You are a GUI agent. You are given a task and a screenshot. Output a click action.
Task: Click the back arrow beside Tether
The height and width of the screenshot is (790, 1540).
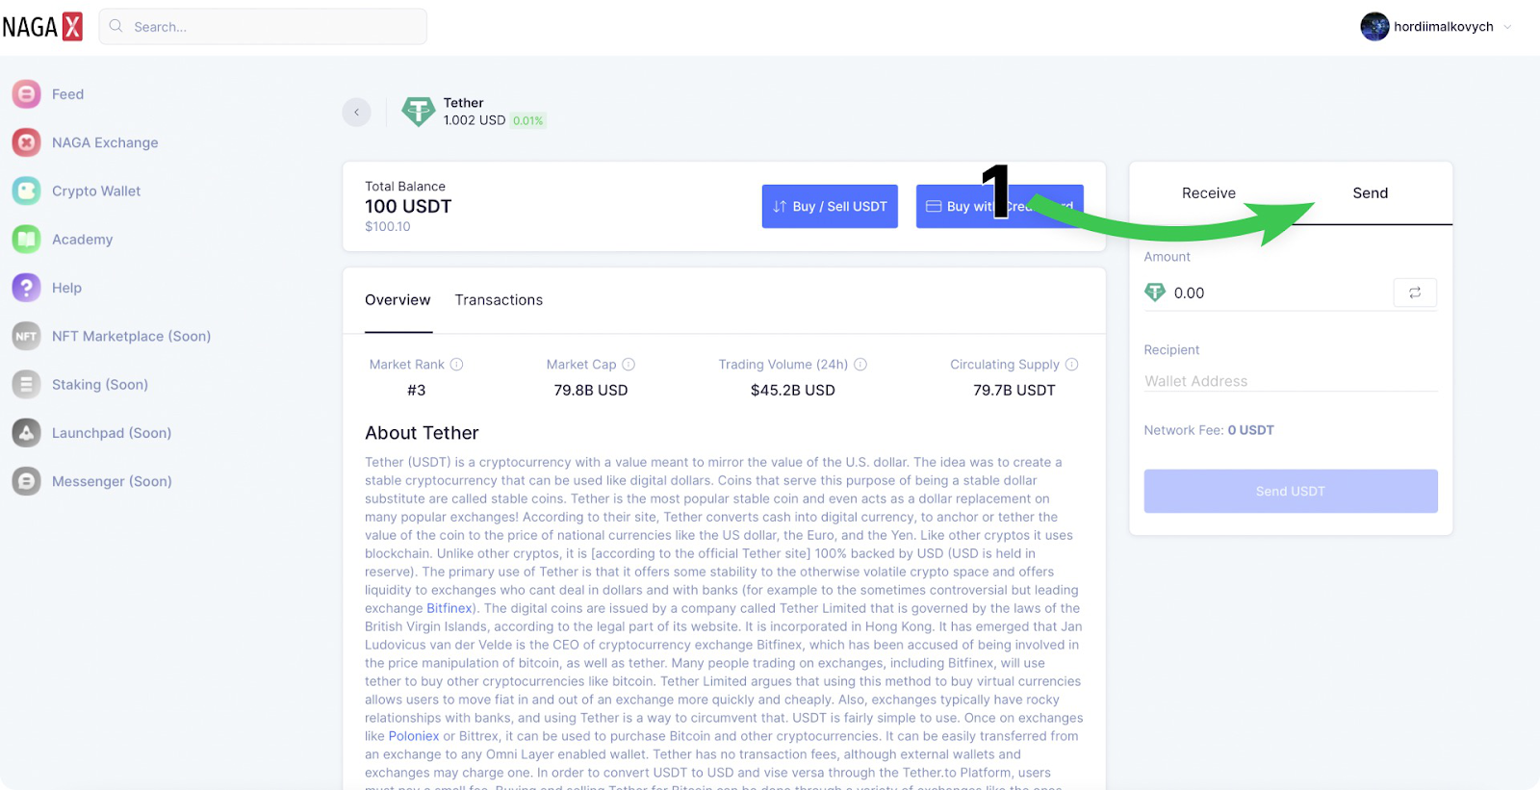(x=356, y=112)
